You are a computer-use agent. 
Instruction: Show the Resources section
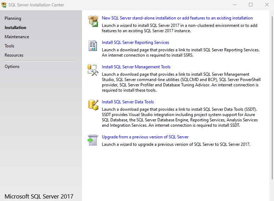tap(14, 55)
